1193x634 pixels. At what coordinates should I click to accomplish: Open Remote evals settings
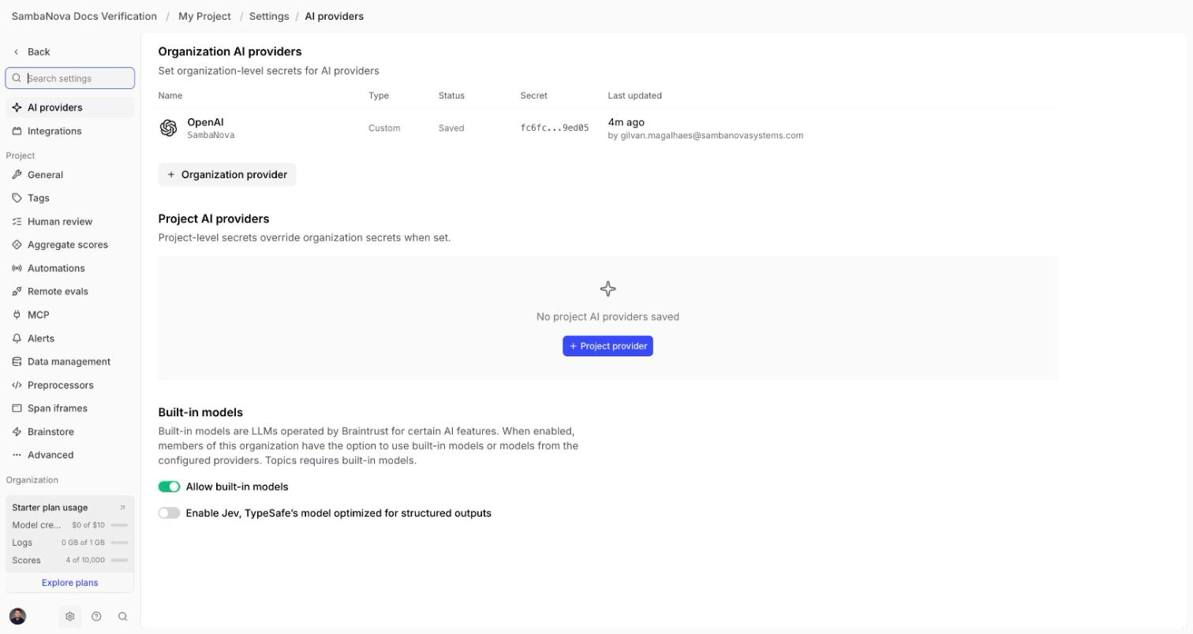[70, 292]
